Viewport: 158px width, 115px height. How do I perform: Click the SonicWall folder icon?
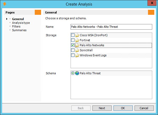pyautogui.click(x=77, y=50)
